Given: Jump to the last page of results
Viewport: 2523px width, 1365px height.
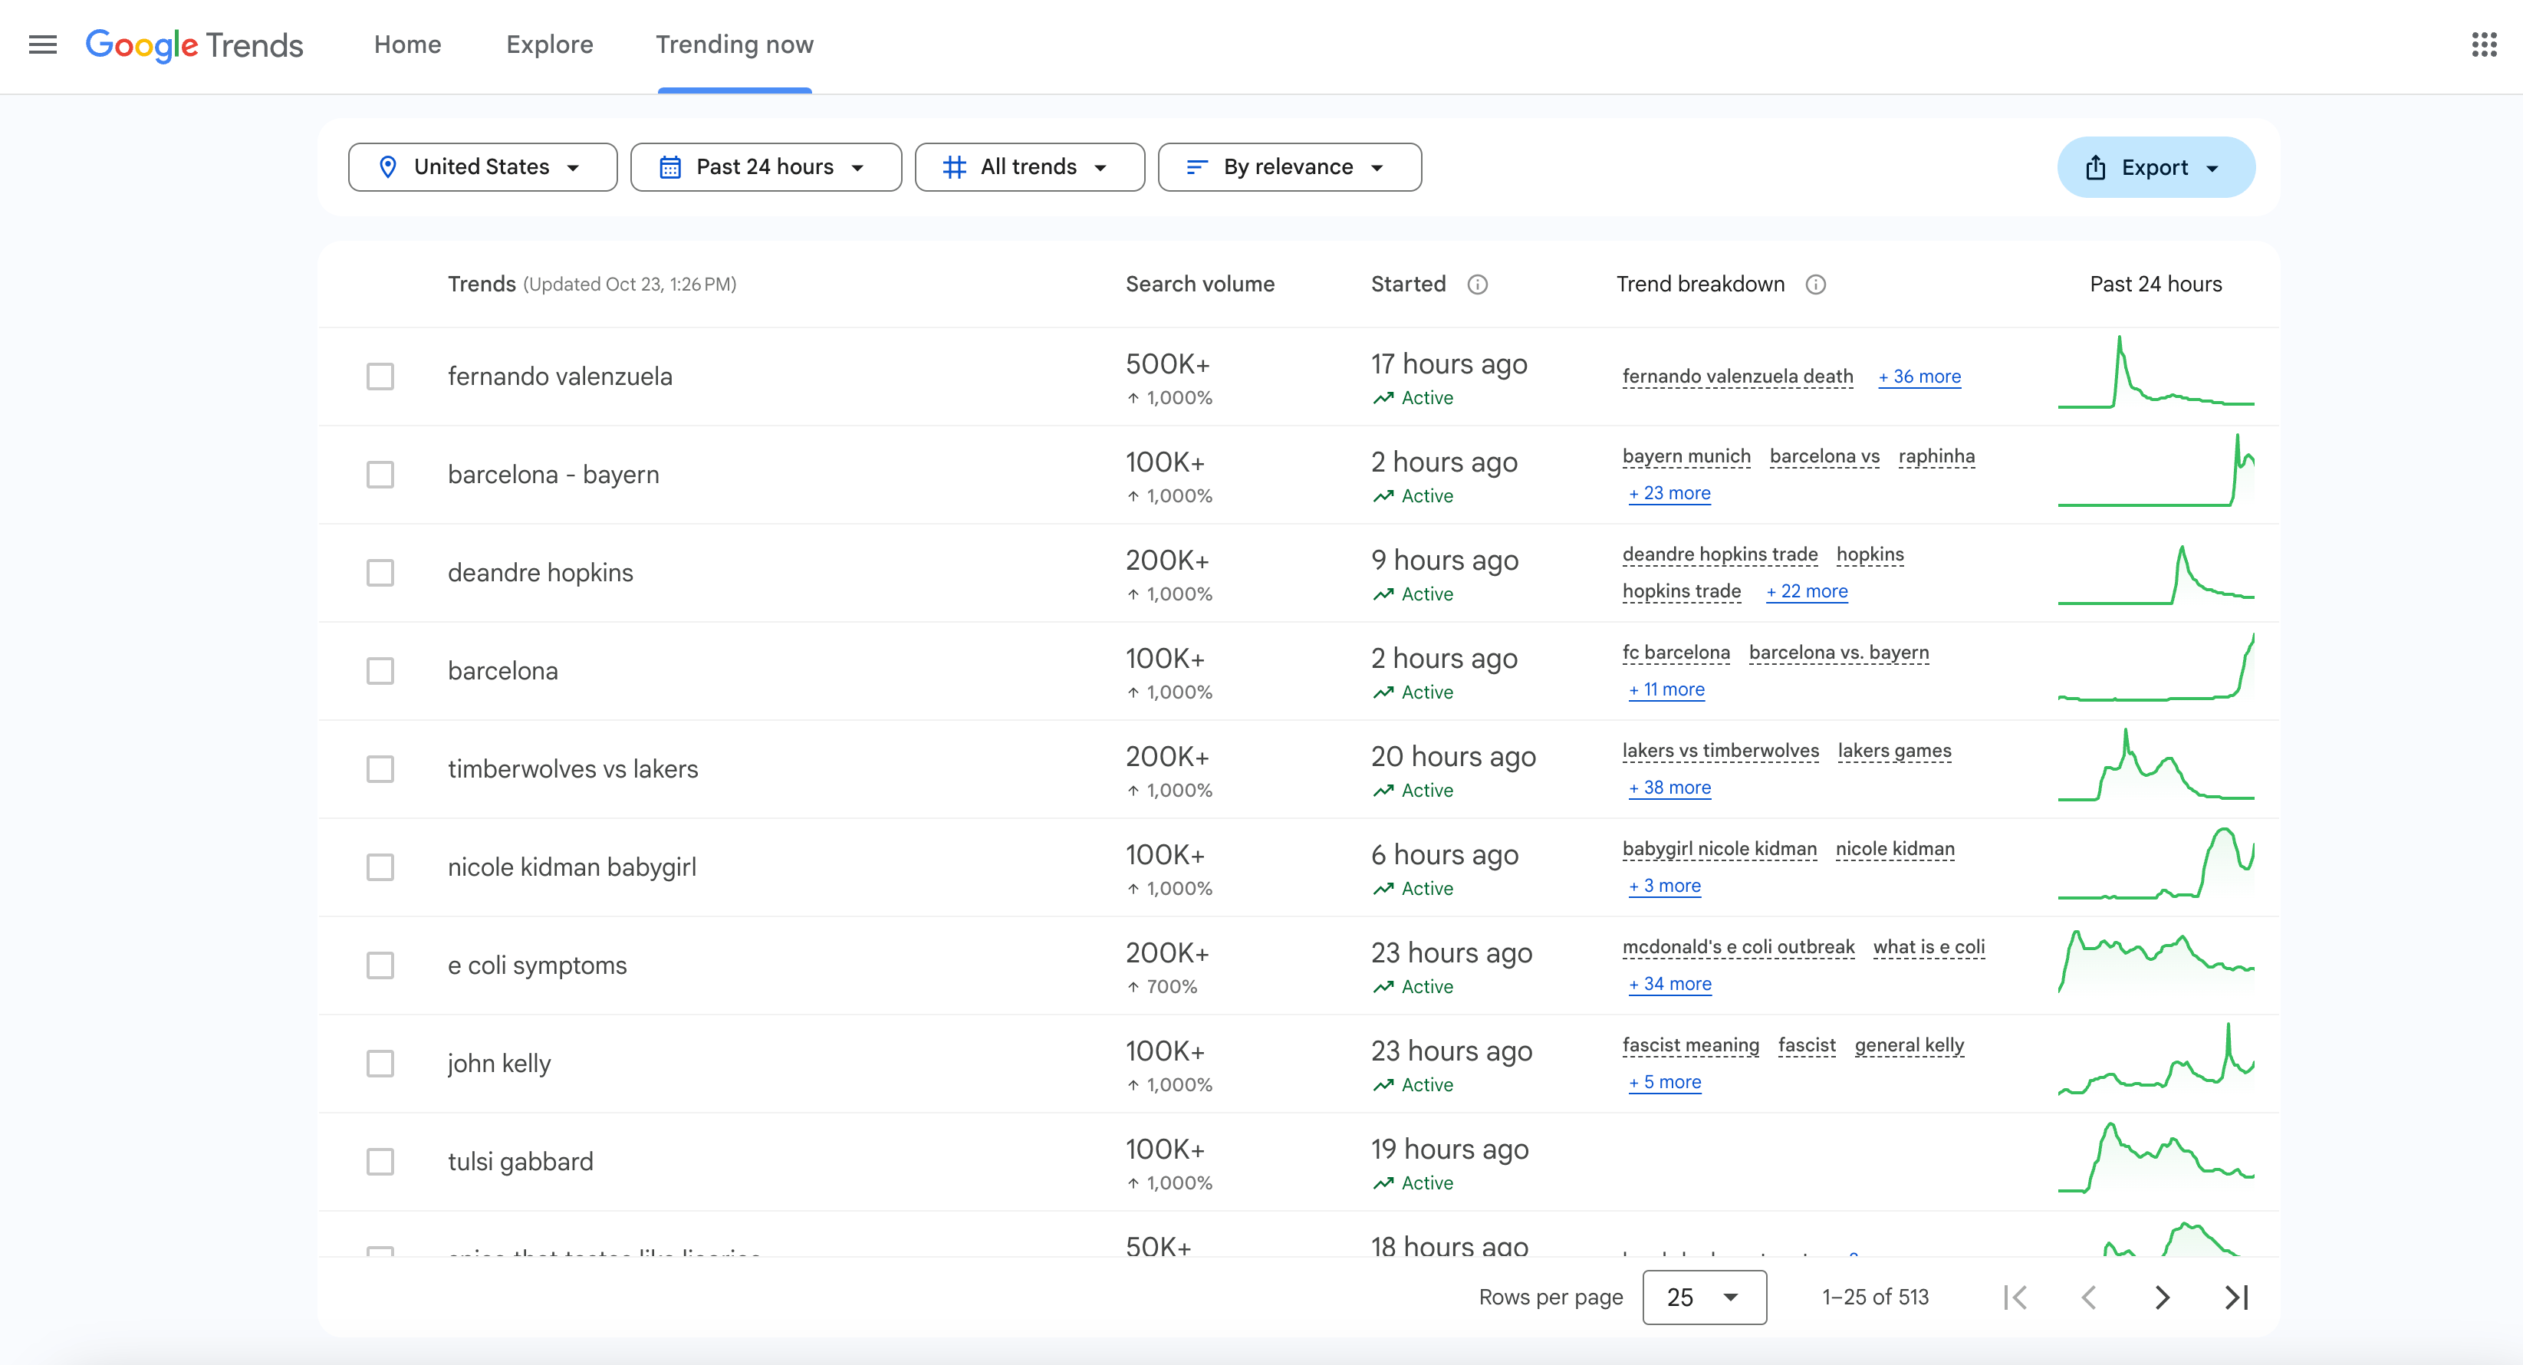Looking at the screenshot, I should coord(2236,1298).
